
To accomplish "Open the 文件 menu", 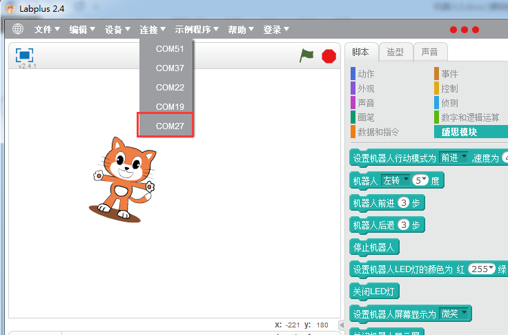I will tap(47, 30).
